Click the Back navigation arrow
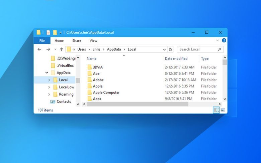This screenshot has width=261, height=163. tap(39, 49)
